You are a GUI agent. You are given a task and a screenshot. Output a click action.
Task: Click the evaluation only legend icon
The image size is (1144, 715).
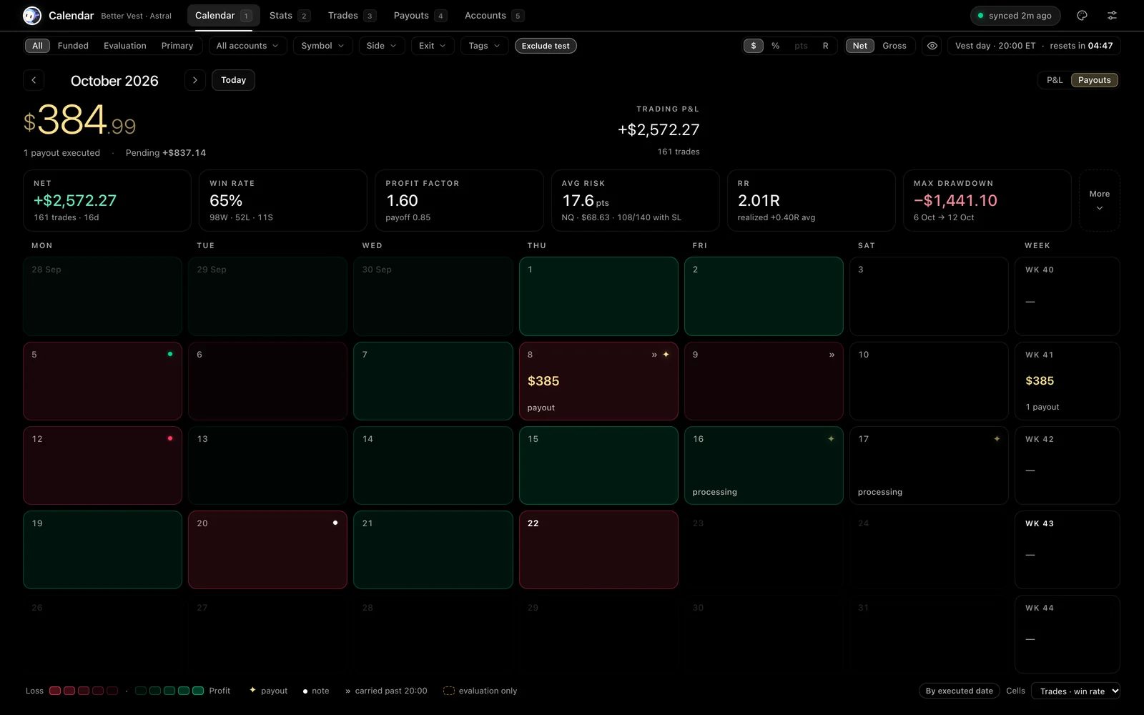pyautogui.click(x=449, y=691)
